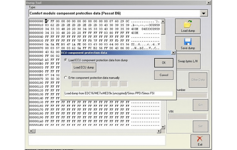Open the Type dropdown arrow

pyautogui.click(x=204, y=13)
